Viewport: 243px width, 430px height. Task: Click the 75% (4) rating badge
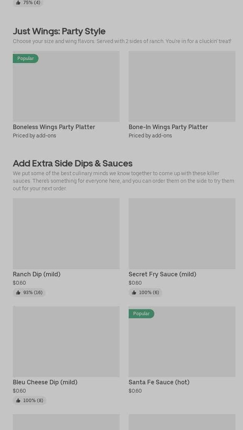(x=28, y=3)
